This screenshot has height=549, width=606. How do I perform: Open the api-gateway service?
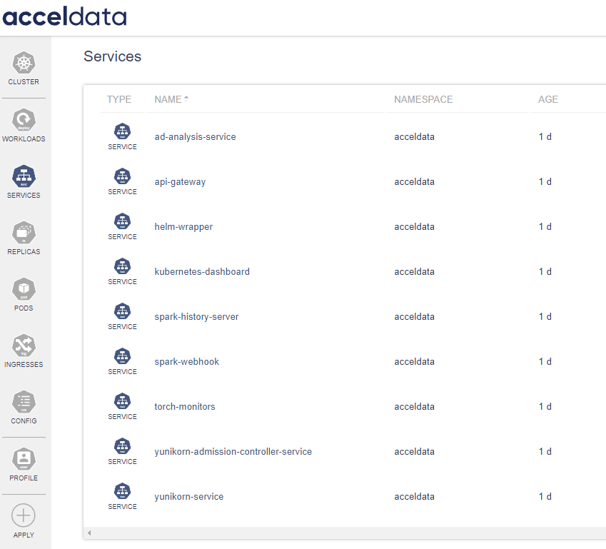click(180, 182)
